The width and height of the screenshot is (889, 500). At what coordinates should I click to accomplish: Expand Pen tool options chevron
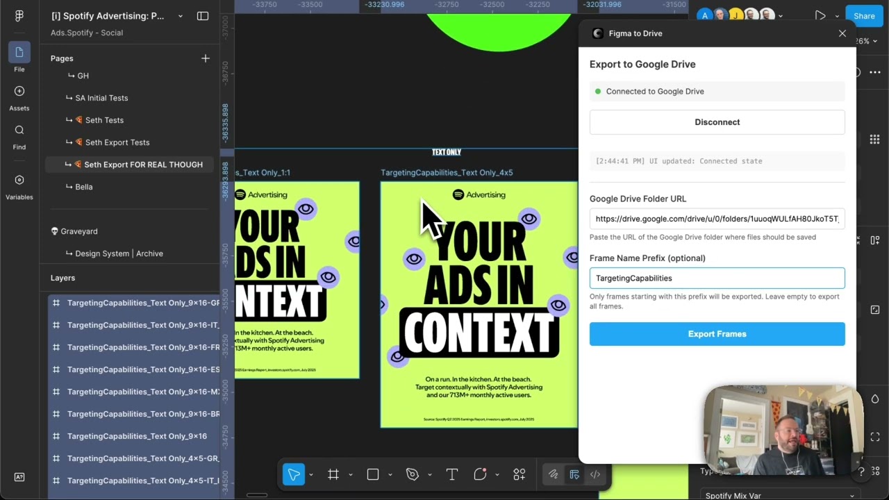point(430,475)
